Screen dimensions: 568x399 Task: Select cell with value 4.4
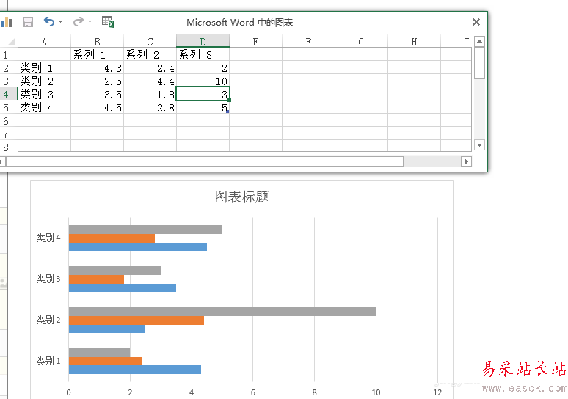pos(150,81)
